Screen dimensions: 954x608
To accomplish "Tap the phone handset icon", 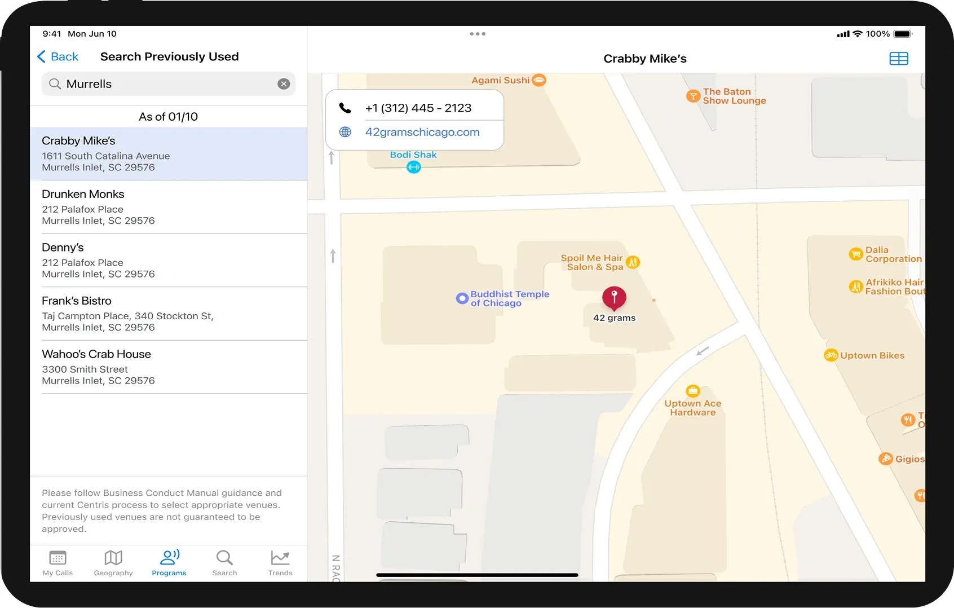I will [x=345, y=108].
